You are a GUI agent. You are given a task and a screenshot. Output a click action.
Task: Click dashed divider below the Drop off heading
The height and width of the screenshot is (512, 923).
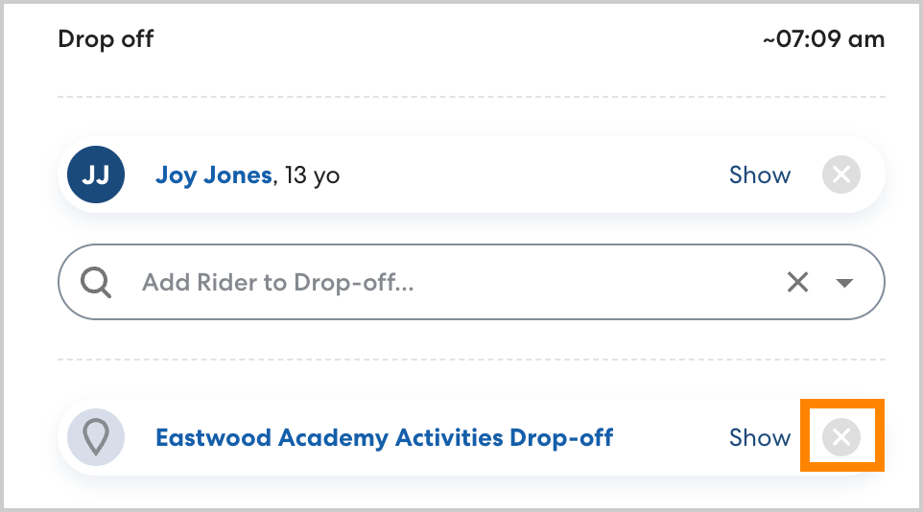pos(470,97)
